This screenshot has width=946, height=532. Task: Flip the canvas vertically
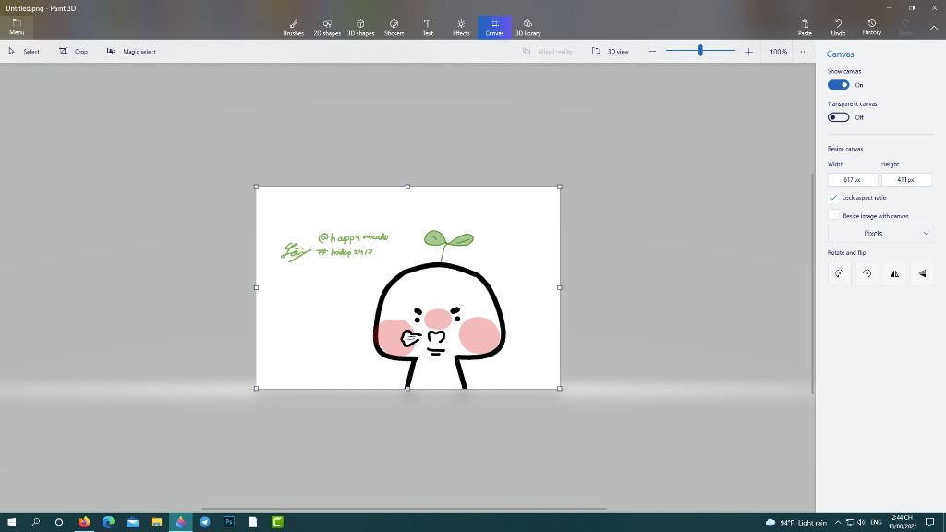(923, 273)
